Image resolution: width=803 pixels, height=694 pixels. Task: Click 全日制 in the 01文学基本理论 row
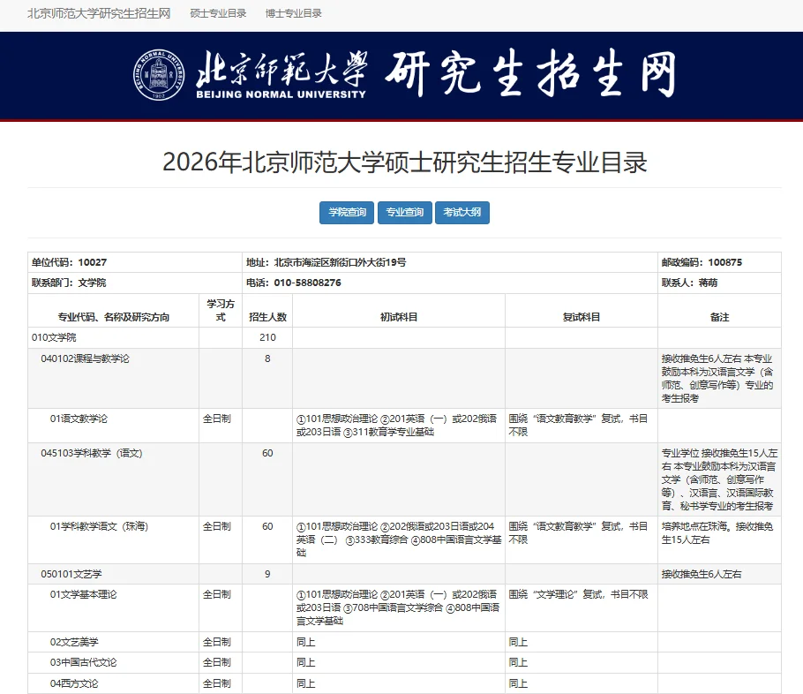click(216, 594)
